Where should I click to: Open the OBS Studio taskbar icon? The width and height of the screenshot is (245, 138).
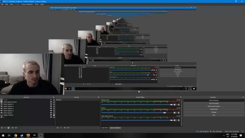41,136
